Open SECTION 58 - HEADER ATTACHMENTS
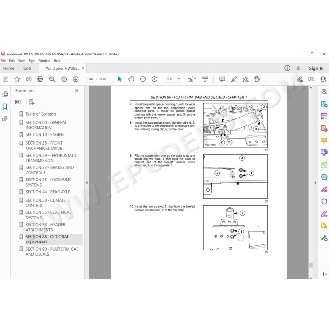Screen dimensions: 329x329 (46, 227)
